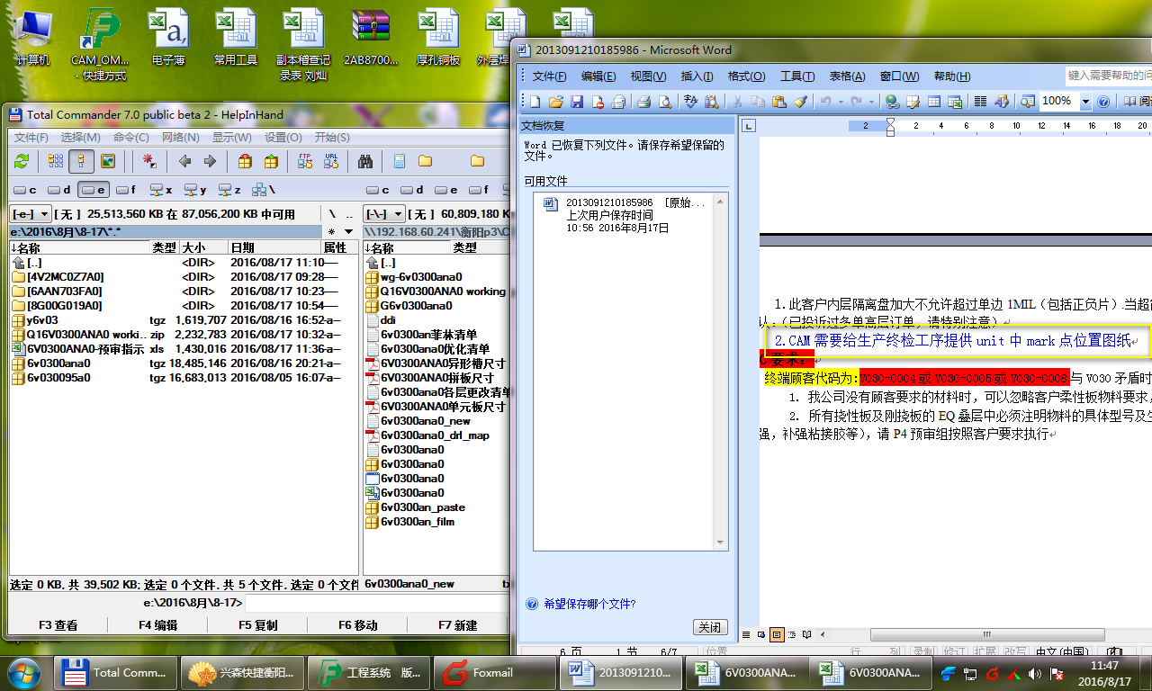This screenshot has width=1152, height=691.
Task: Click Word save icon
Action: [577, 102]
